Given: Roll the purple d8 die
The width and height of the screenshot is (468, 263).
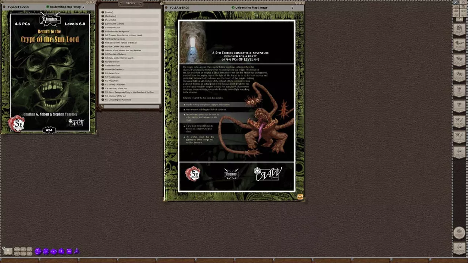Looking at the screenshot, I should (x=61, y=251).
